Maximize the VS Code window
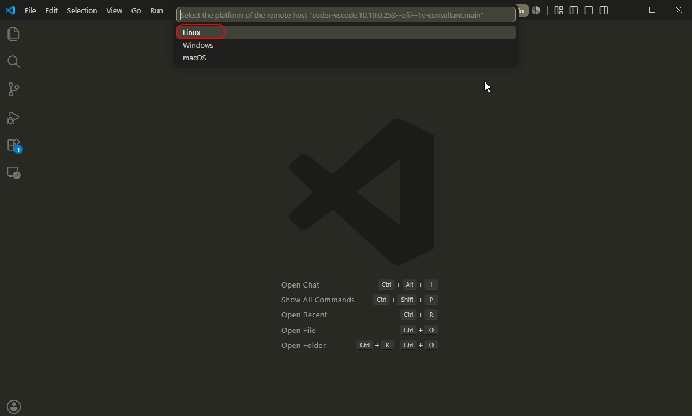The width and height of the screenshot is (692, 416). point(652,10)
